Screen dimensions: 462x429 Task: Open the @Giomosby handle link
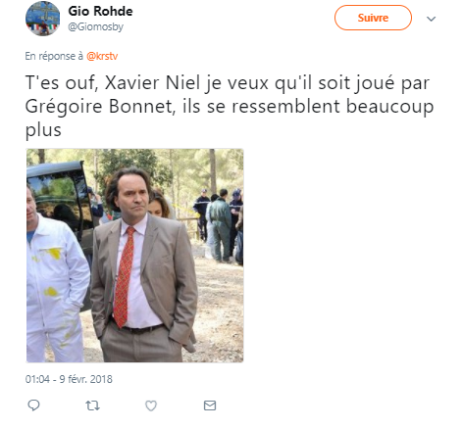pos(95,26)
